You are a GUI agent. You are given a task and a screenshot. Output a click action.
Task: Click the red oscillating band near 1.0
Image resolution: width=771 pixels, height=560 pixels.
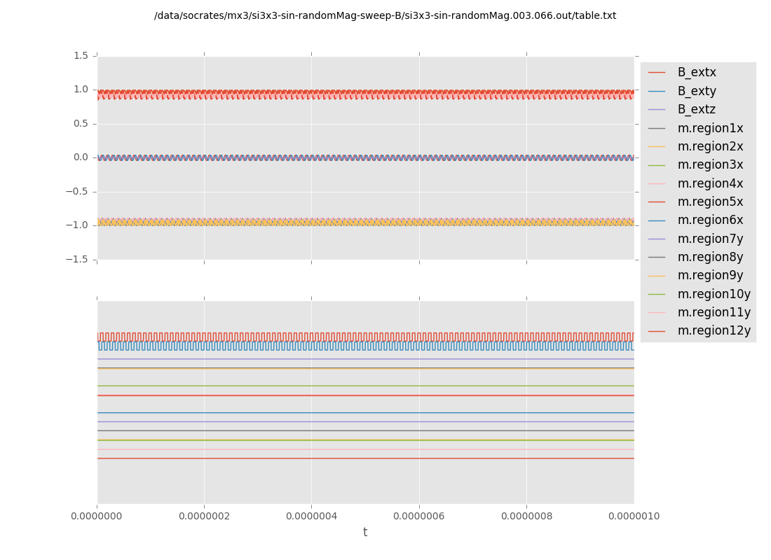pyautogui.click(x=364, y=92)
